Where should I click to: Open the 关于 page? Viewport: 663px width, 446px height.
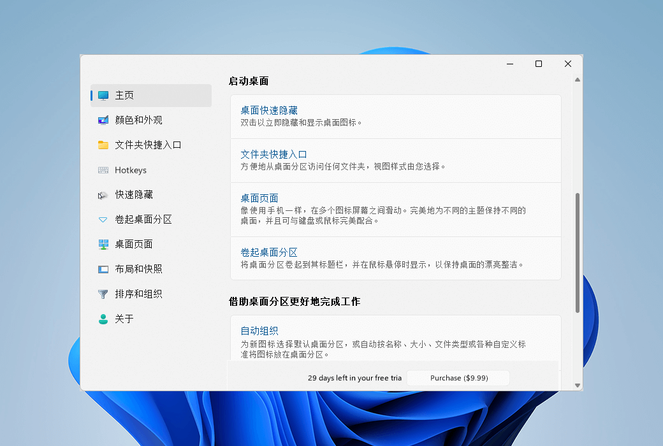click(151, 319)
